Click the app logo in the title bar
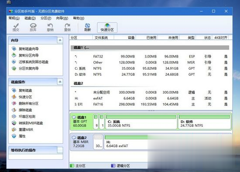Viewport: 240px width, 172px height. [x=11, y=11]
